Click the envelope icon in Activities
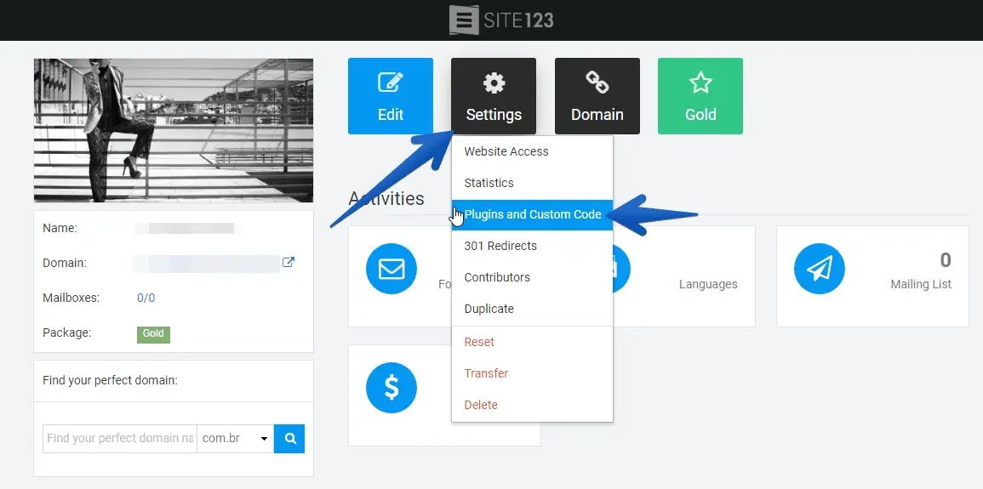This screenshot has width=983, height=489. pos(391,269)
